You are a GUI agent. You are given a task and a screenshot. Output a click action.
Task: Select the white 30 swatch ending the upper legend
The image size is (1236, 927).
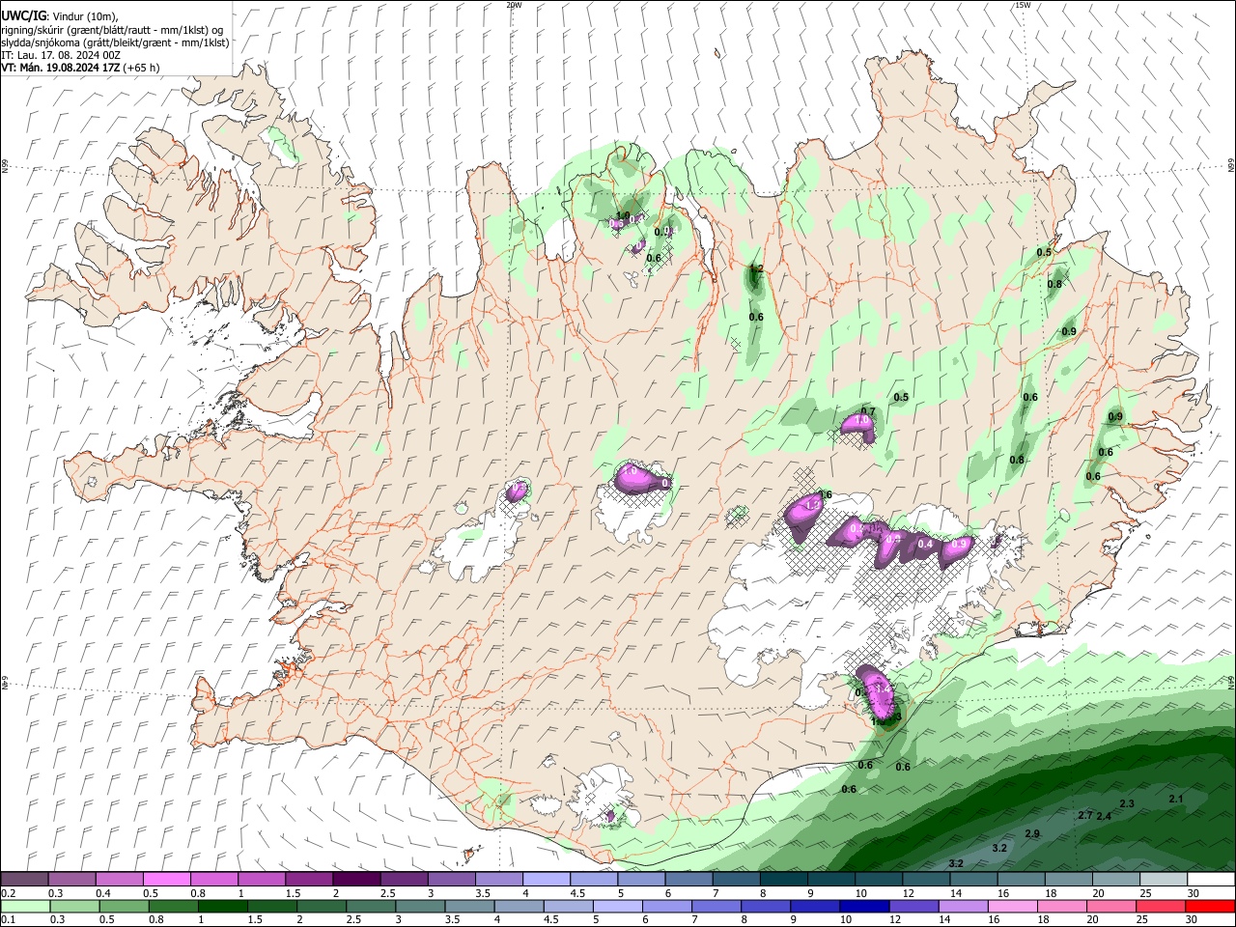point(1211,879)
